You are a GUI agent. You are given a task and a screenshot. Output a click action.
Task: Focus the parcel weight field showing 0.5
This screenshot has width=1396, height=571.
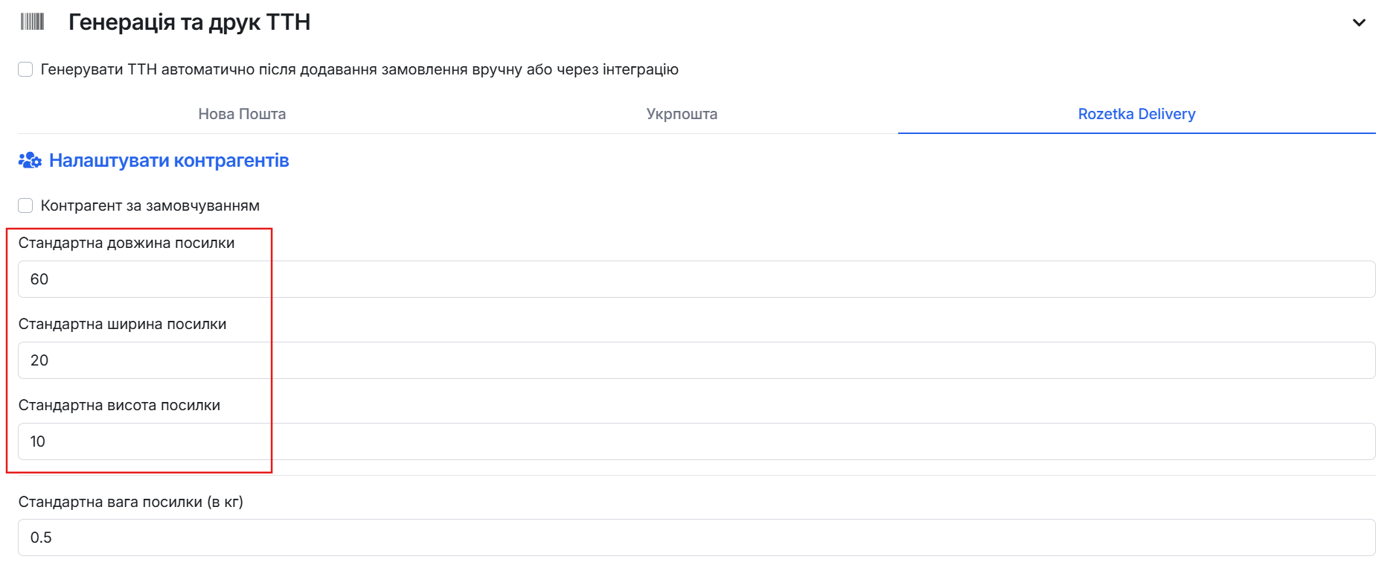697,537
